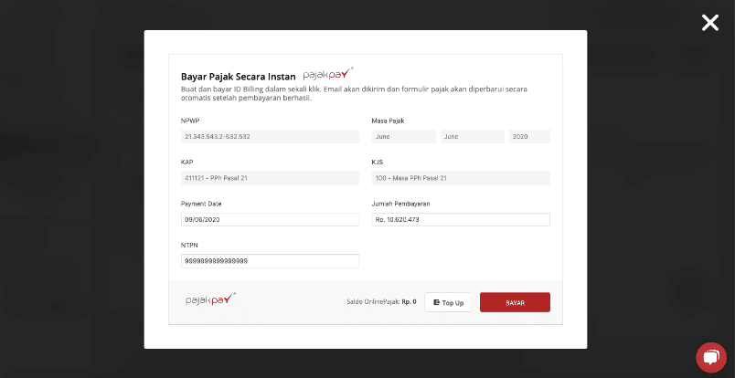Click the BAYAR button
This screenshot has height=378, width=735.
pos(515,302)
